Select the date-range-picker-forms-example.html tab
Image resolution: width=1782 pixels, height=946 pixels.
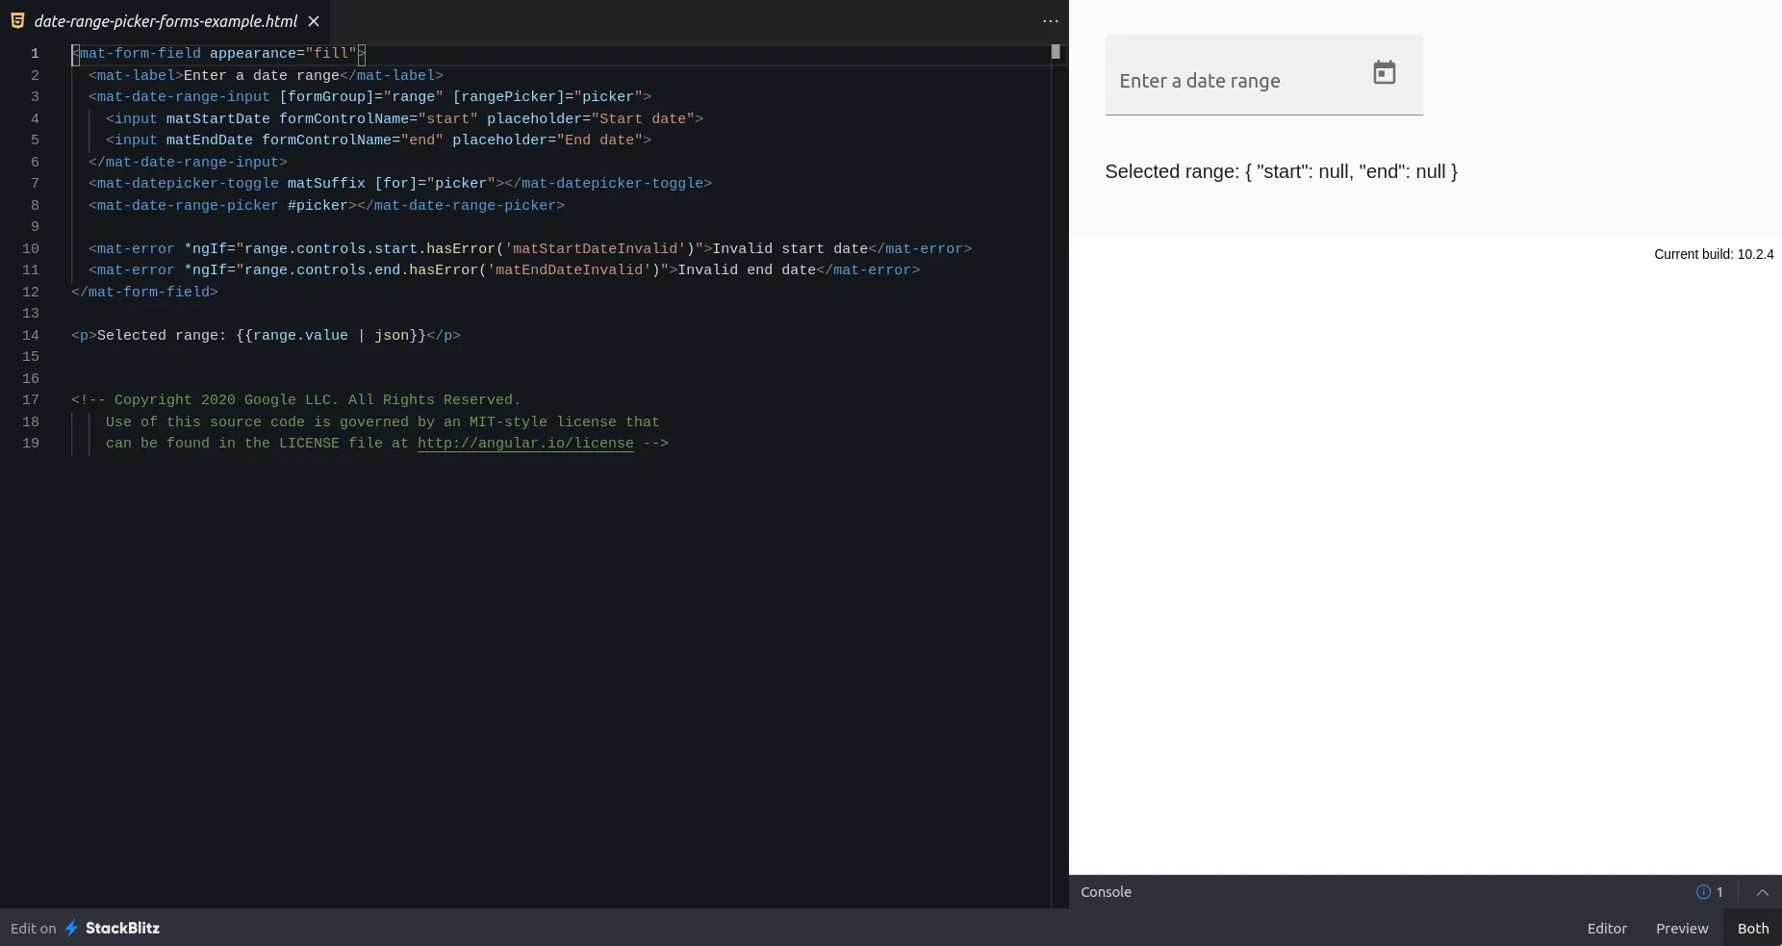(x=164, y=20)
